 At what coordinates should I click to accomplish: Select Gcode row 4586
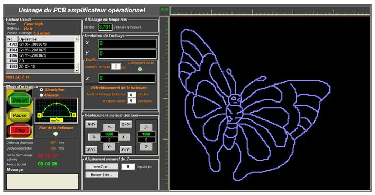(40, 55)
